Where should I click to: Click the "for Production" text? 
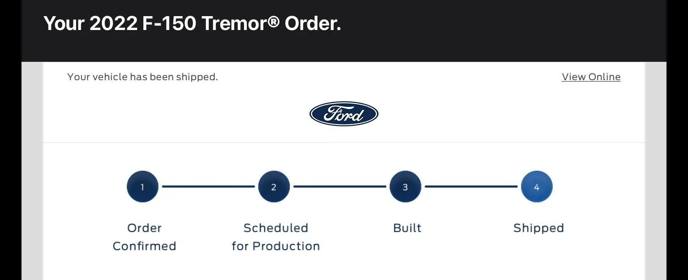point(275,246)
